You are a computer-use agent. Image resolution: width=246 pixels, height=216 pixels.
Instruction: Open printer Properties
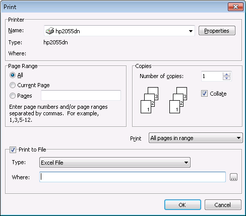(x=217, y=31)
